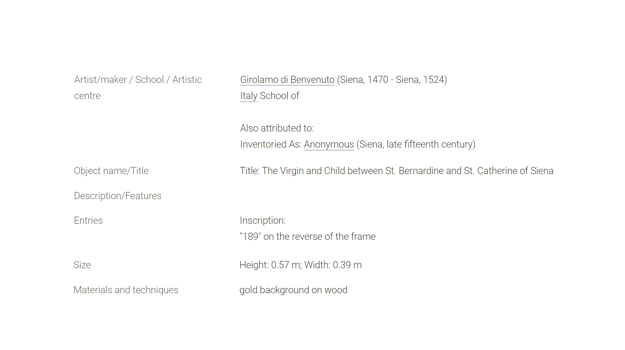Click the word 'centre' under Artist/maker label
Viewport: 625px width, 350px height.
(87, 96)
